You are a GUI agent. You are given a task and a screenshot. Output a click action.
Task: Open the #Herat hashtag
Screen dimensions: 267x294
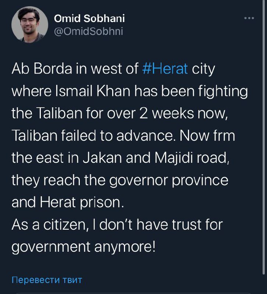165,69
